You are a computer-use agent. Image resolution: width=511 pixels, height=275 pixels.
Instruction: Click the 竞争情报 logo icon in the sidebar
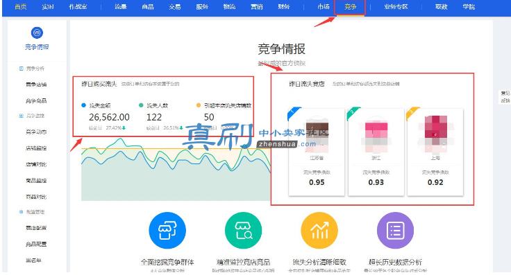click(x=37, y=33)
